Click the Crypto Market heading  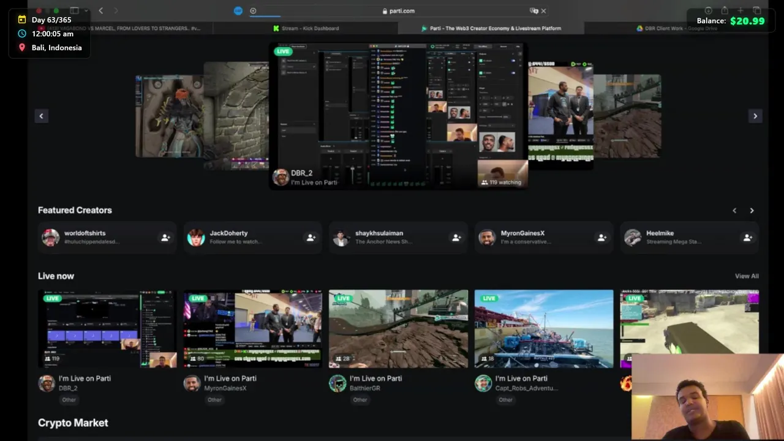coord(73,423)
